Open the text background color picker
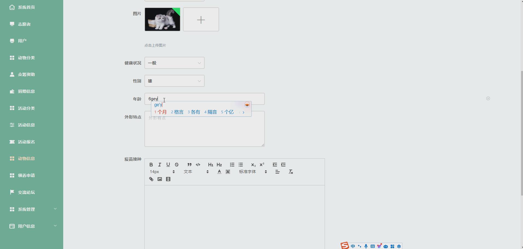Image resolution: width=523 pixels, height=249 pixels. pos(228,172)
